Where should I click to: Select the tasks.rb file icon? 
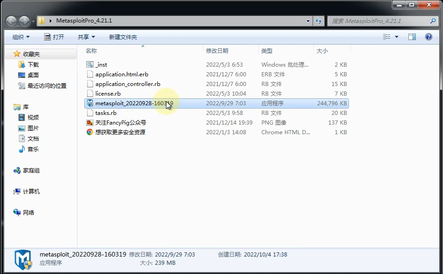click(90, 113)
